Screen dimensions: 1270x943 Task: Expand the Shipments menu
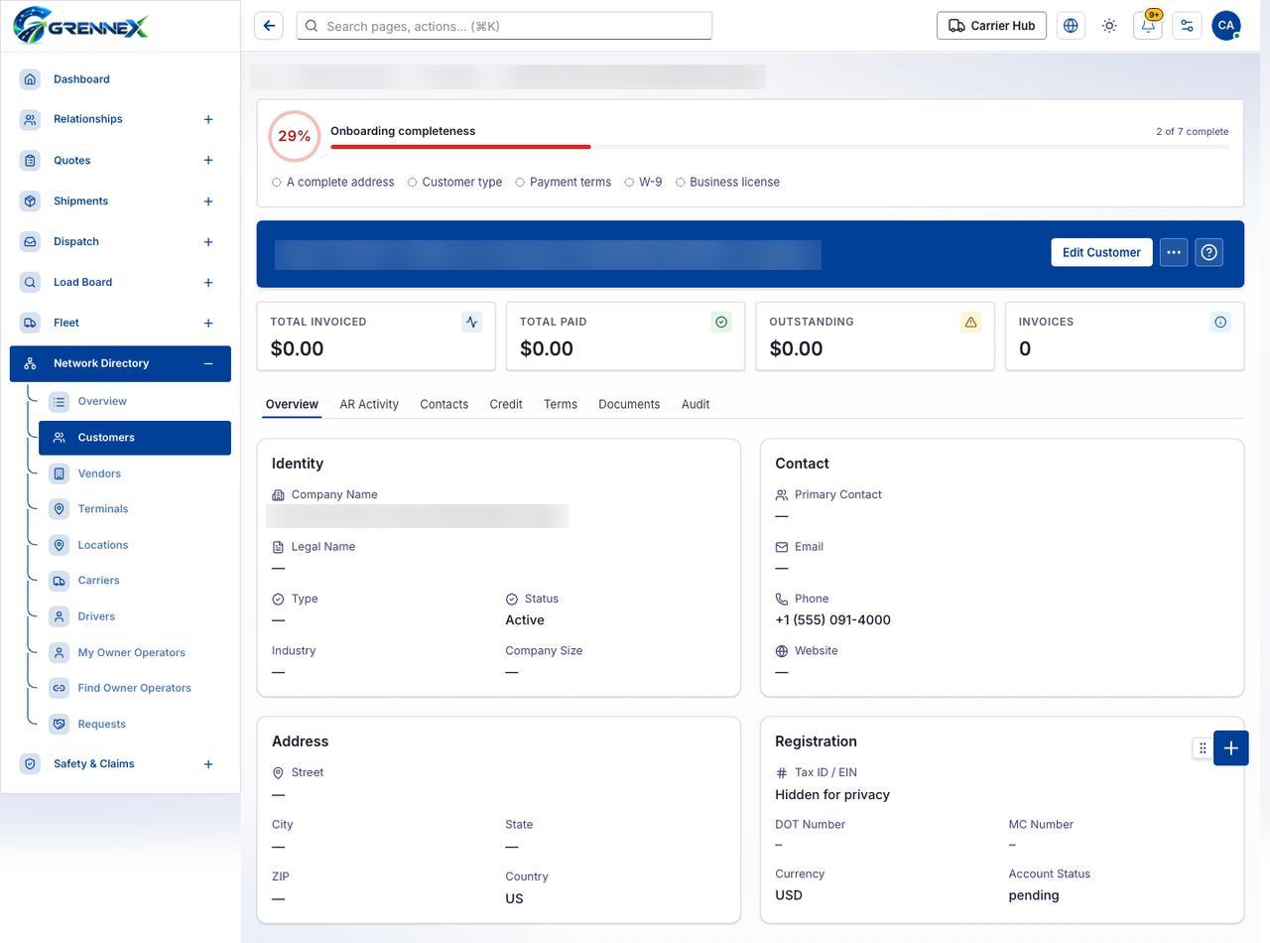208,202
